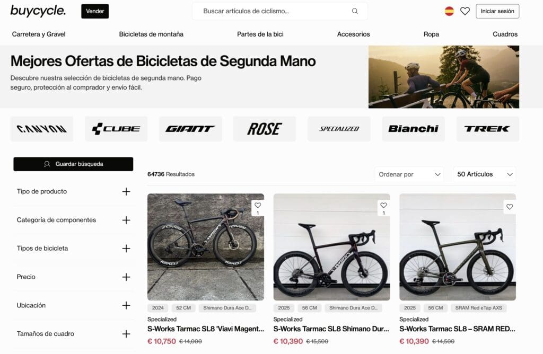Click the Guardar búsqueda button
Screen dimensions: 543x354
click(73, 164)
